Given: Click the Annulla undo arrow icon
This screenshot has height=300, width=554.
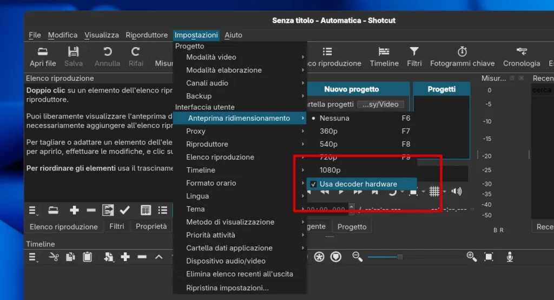Looking at the screenshot, I should coord(108,51).
